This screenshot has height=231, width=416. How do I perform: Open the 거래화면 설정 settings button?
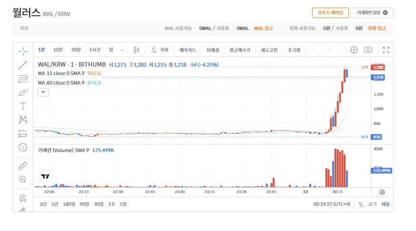372,13
